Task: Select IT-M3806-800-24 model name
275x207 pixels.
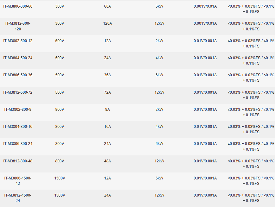Action: pyautogui.click(x=18, y=144)
